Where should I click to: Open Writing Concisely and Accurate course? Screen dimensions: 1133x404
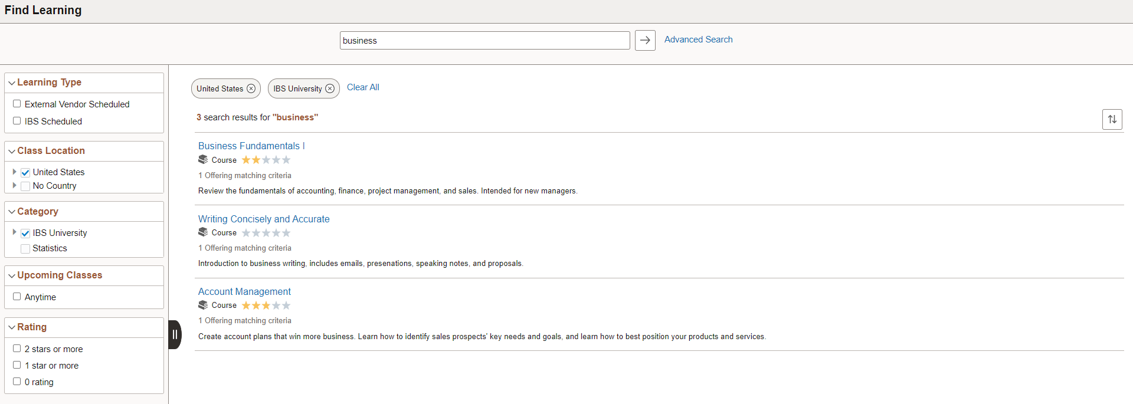point(264,219)
